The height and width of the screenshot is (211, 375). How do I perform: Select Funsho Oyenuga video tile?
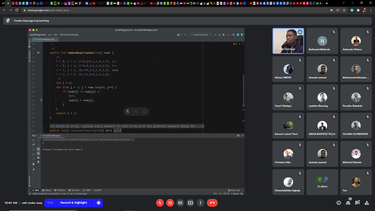[x=288, y=41]
